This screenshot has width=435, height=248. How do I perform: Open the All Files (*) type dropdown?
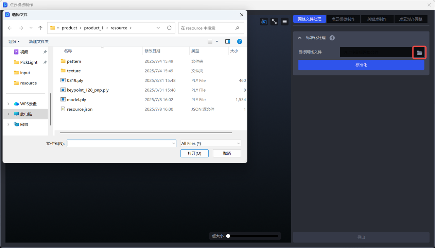click(211, 144)
